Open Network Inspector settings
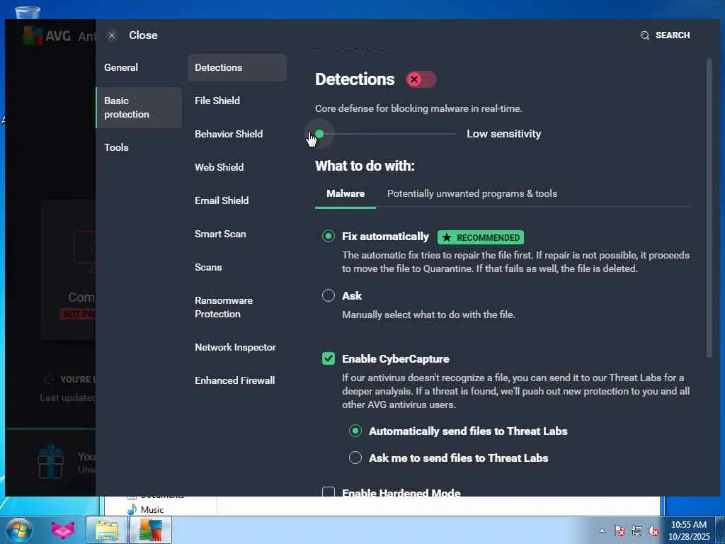The width and height of the screenshot is (725, 544). pos(235,347)
